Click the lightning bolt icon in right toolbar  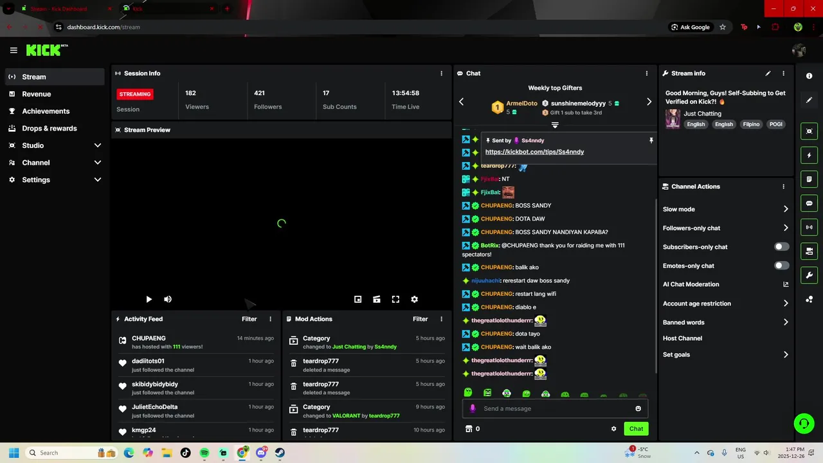coord(809,155)
